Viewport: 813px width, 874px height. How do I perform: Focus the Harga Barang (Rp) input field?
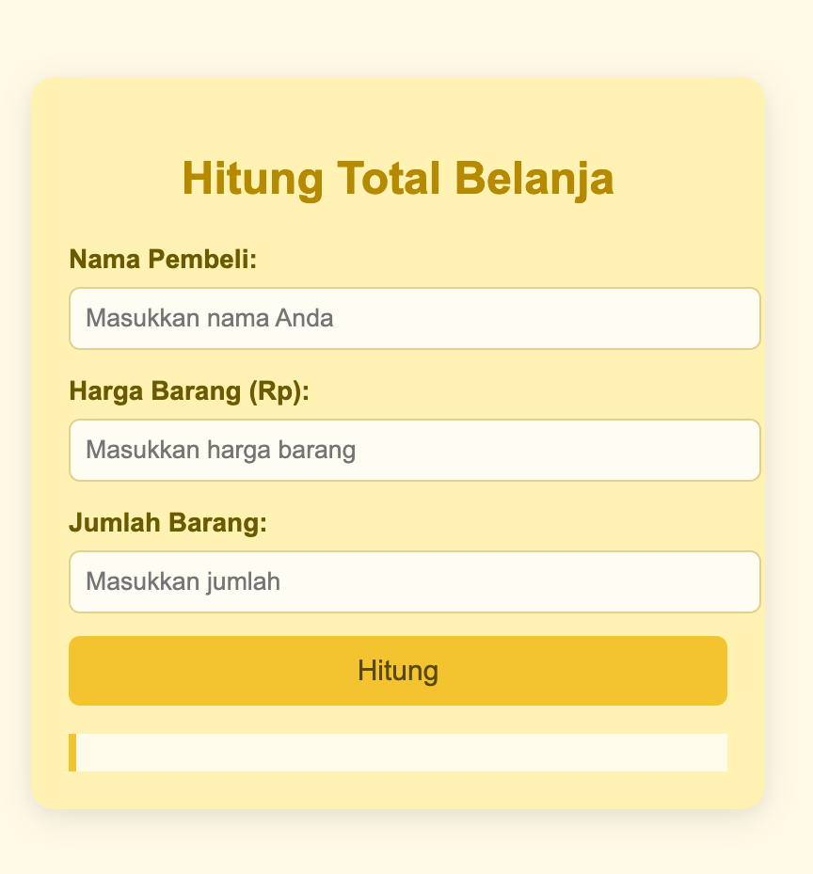[414, 450]
